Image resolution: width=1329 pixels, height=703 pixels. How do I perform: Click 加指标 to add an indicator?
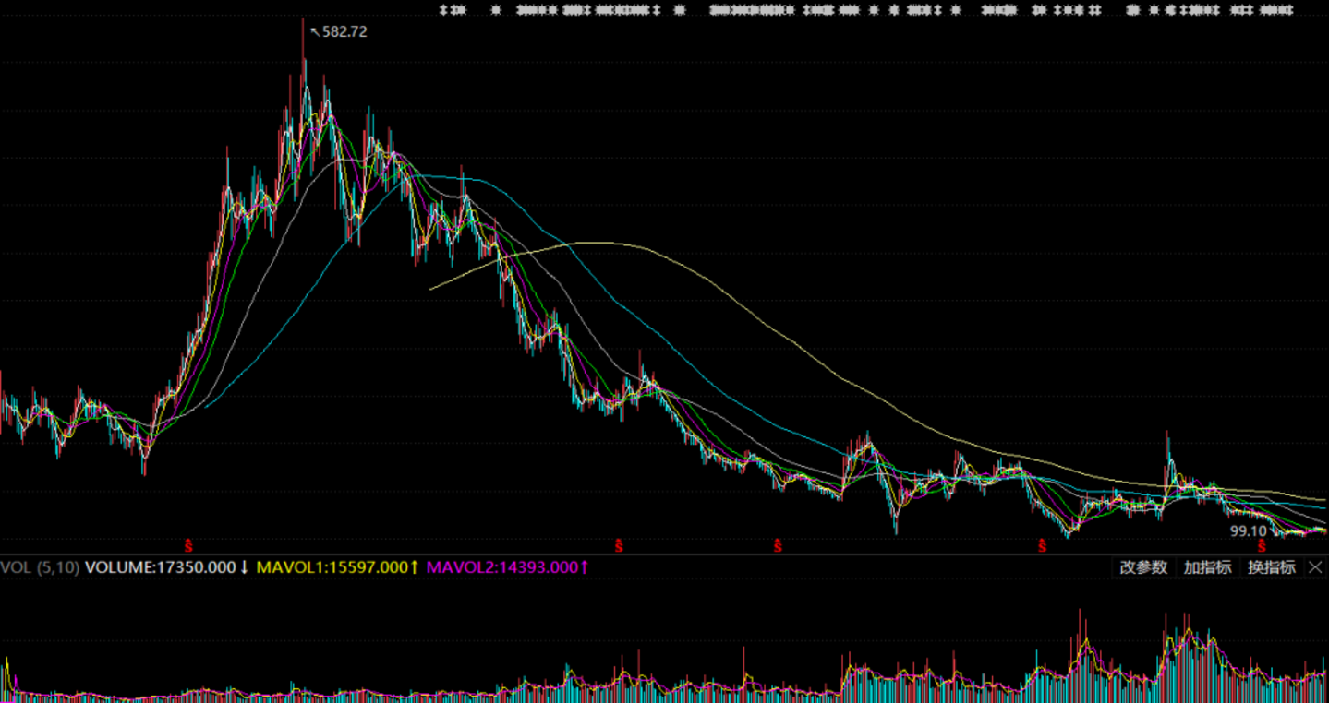coord(1207,567)
